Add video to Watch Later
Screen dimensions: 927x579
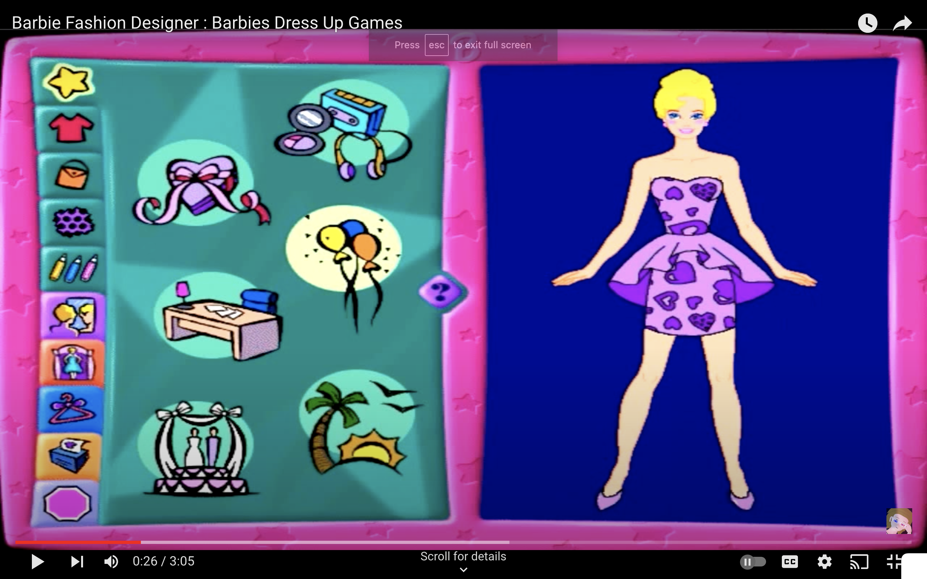pos(868,23)
